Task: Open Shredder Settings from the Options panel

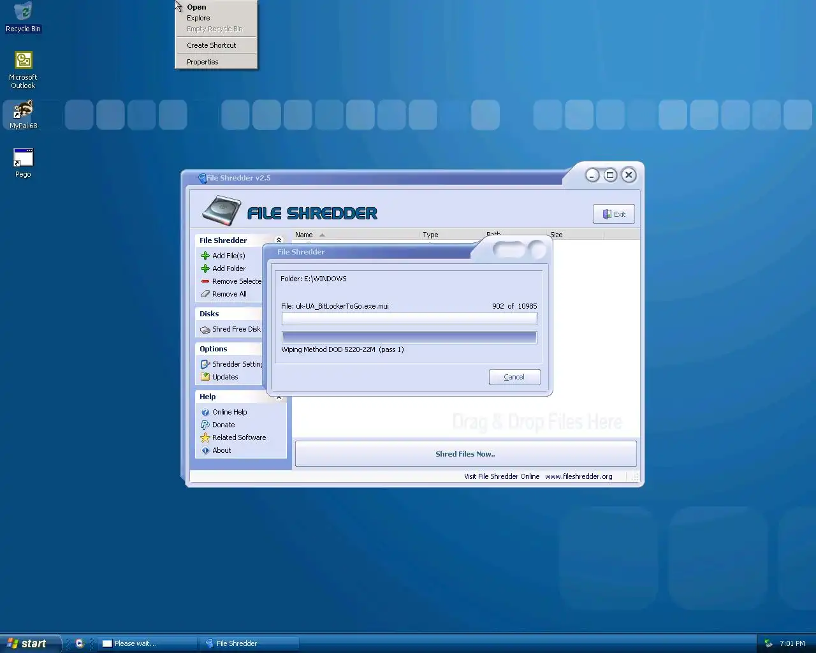Action: [x=232, y=364]
